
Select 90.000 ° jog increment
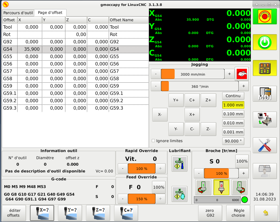[x=233, y=141]
